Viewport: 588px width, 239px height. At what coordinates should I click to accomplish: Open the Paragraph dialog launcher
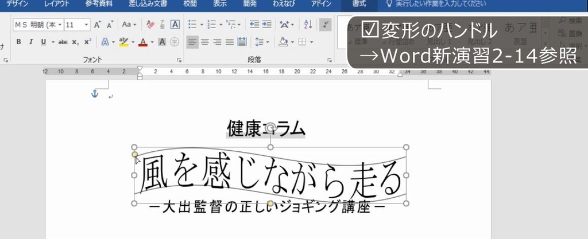(x=329, y=60)
